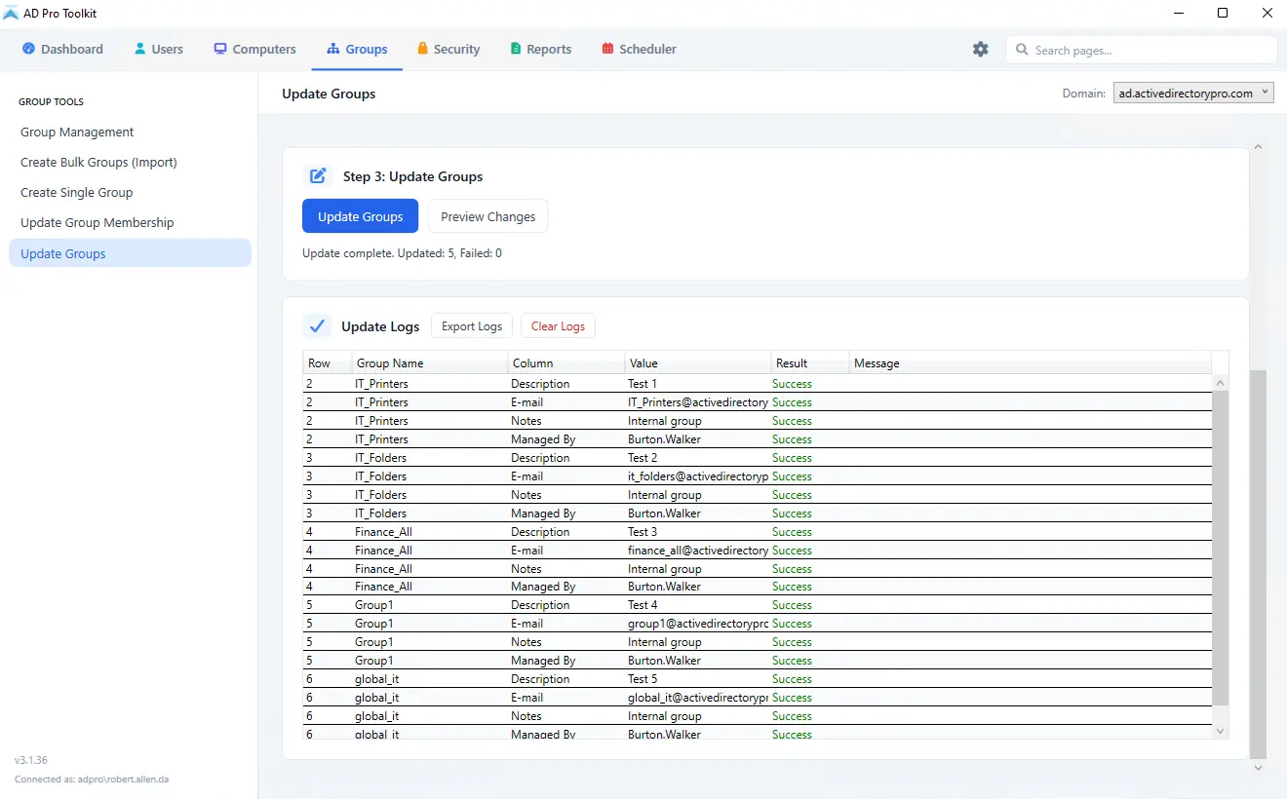Image resolution: width=1287 pixels, height=799 pixels.
Task: Click Group1 in the Description row
Action: 373,605
